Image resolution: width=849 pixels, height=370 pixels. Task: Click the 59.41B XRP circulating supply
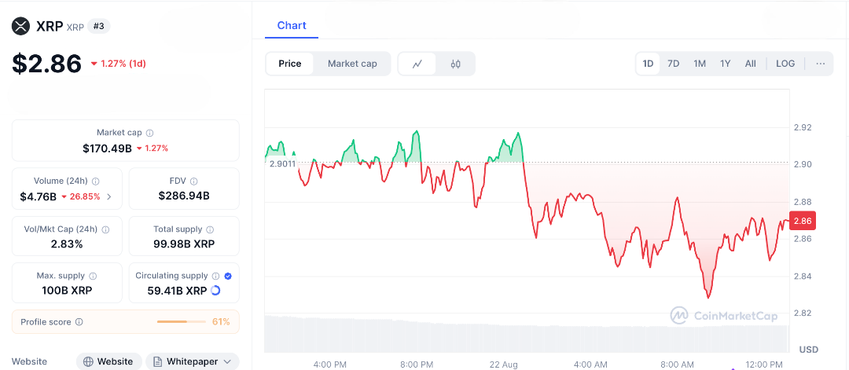tap(177, 291)
